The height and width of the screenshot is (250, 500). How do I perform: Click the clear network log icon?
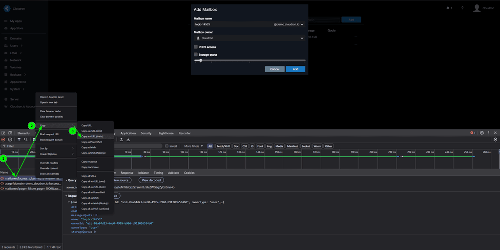coord(10,140)
